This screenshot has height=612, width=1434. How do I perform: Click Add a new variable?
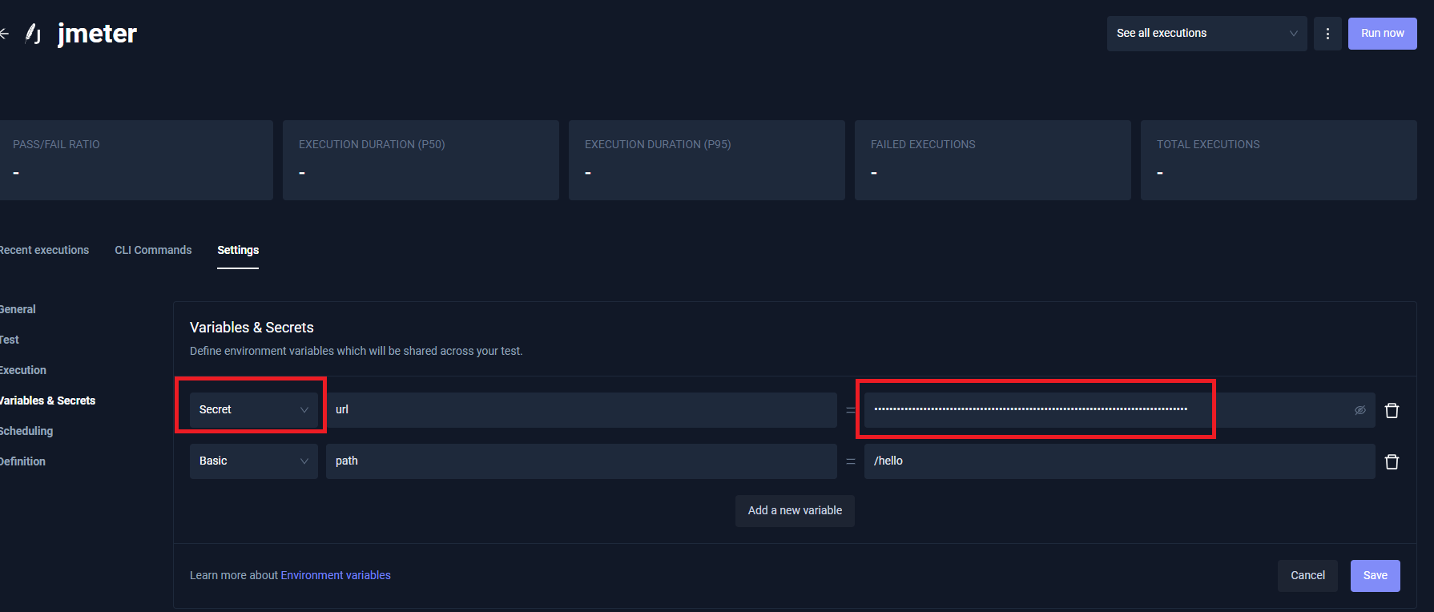pyautogui.click(x=795, y=510)
